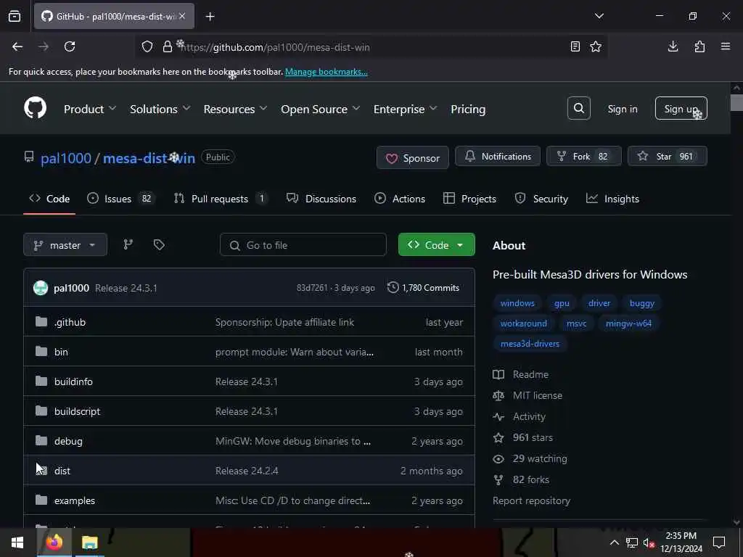Open the bin folder
This screenshot has width=743, height=557.
click(61, 352)
